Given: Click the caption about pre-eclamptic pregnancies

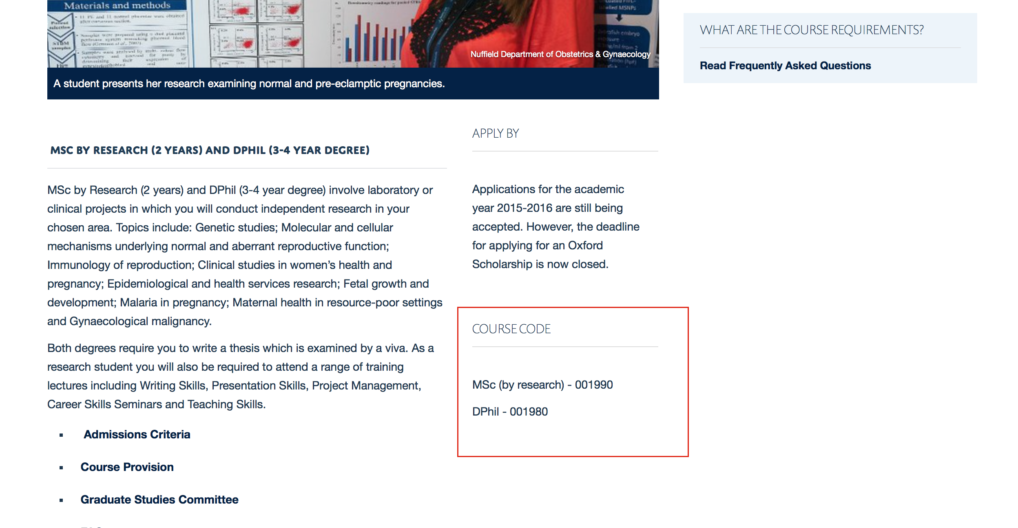Looking at the screenshot, I should (249, 84).
